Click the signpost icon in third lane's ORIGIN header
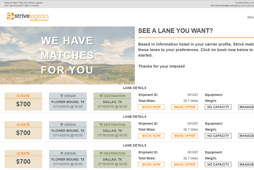The image size is (254, 170). (x=62, y=153)
